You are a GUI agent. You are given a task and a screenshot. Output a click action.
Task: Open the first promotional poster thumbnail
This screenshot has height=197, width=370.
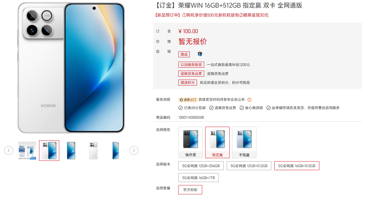coord(27,151)
